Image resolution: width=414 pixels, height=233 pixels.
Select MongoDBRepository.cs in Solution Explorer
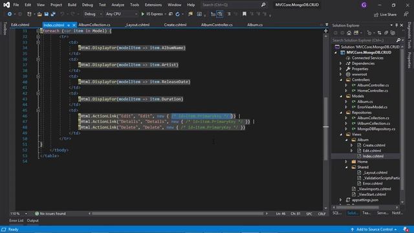tap(376, 129)
